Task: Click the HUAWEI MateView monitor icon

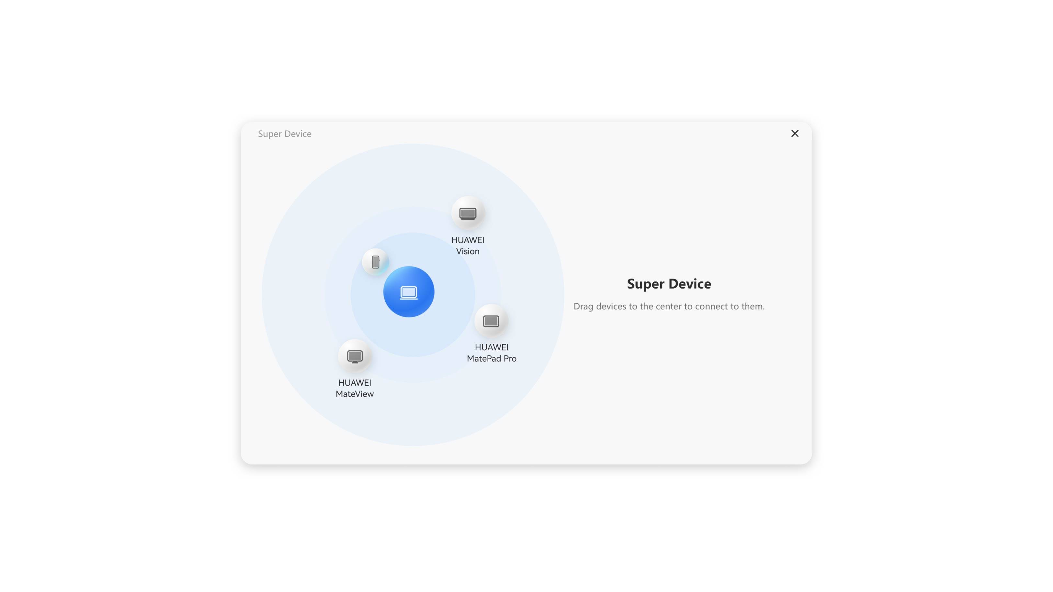Action: point(355,356)
